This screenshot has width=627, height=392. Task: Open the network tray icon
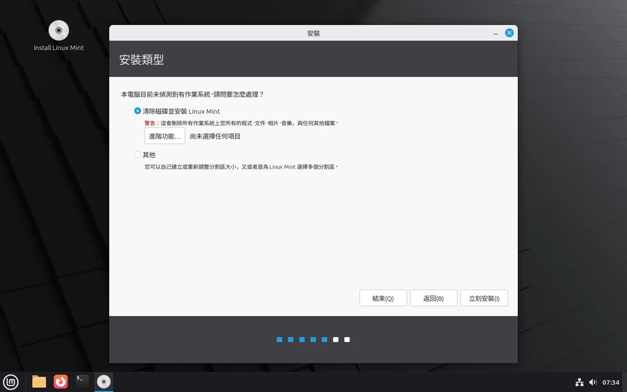579,382
